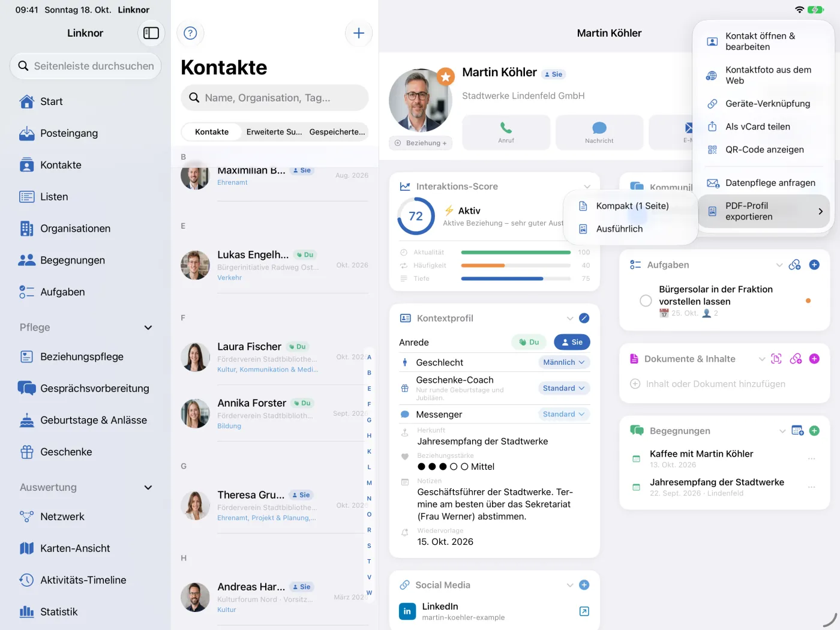The width and height of the screenshot is (840, 630).
Task: Collapse the Pflege sidebar section
Action: [x=148, y=328]
